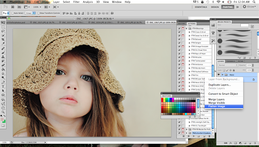Viewport: 259px width, 147px height.
Task: Select the Crop tool
Action: coord(3,39)
